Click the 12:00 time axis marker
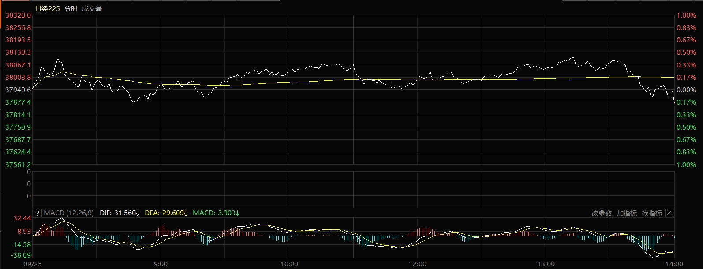This screenshot has height=269, width=703. pos(418,264)
